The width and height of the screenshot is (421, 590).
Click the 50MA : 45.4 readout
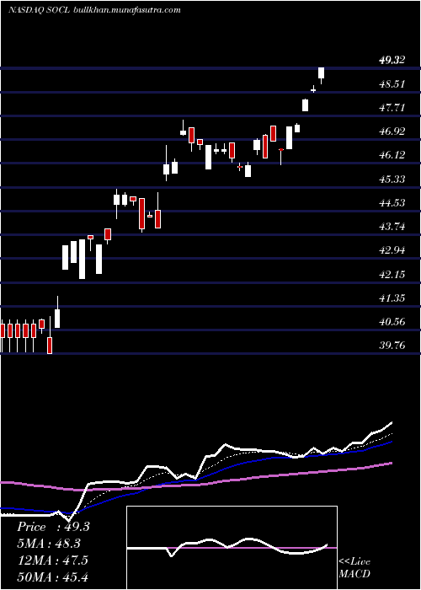[x=52, y=577]
